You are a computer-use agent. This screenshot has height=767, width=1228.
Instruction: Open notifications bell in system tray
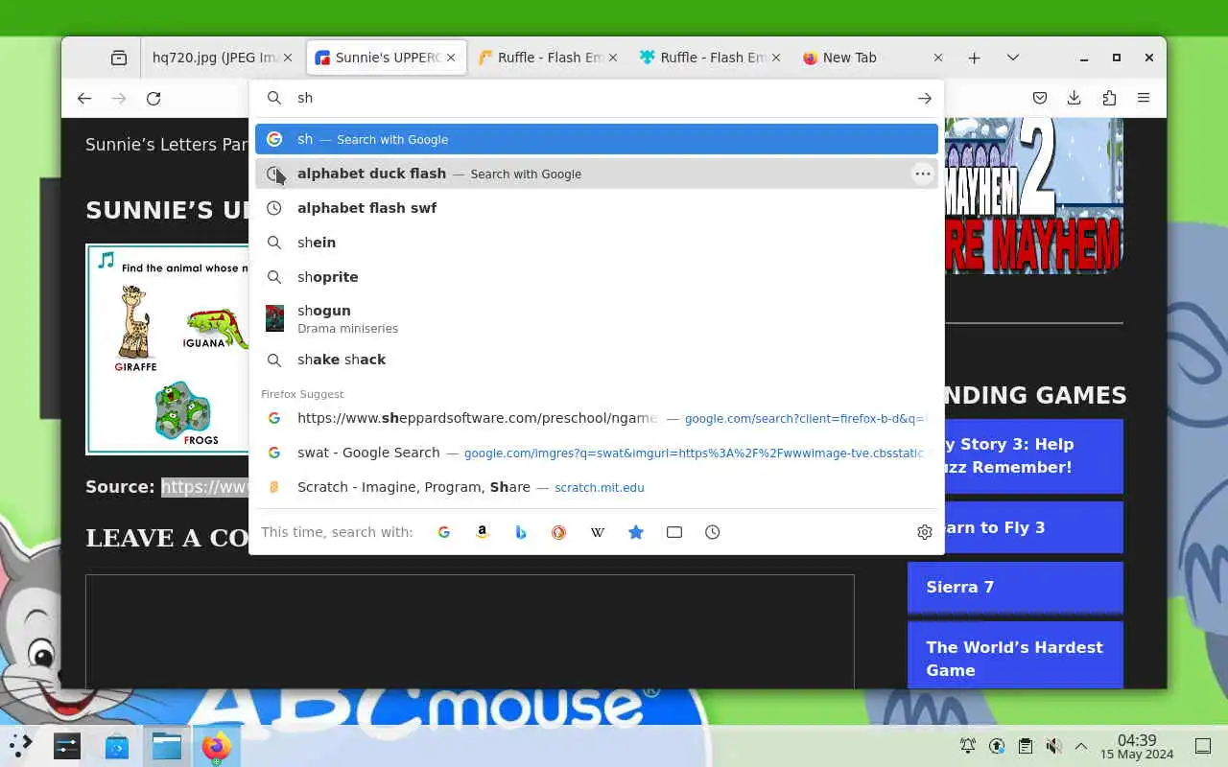coord(968,746)
